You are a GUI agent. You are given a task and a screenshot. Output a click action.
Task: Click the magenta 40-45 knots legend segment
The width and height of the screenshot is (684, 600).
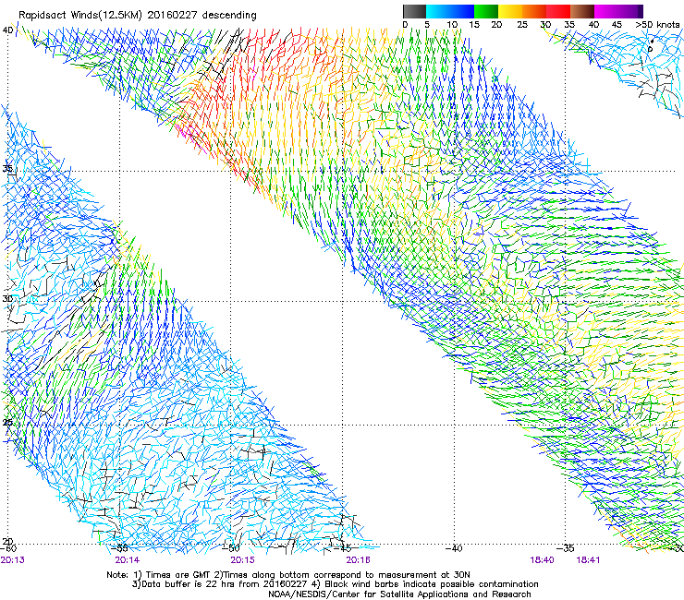pyautogui.click(x=606, y=11)
